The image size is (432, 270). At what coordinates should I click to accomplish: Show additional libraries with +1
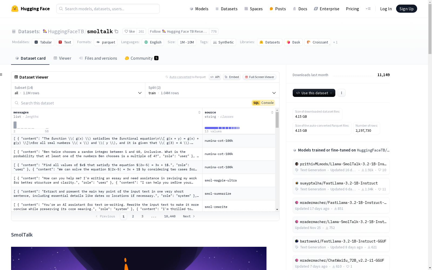tap(335, 42)
